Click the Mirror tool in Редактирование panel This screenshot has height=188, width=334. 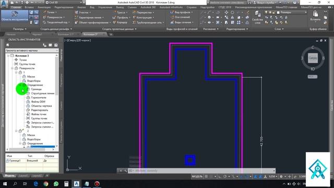[x=232, y=17]
